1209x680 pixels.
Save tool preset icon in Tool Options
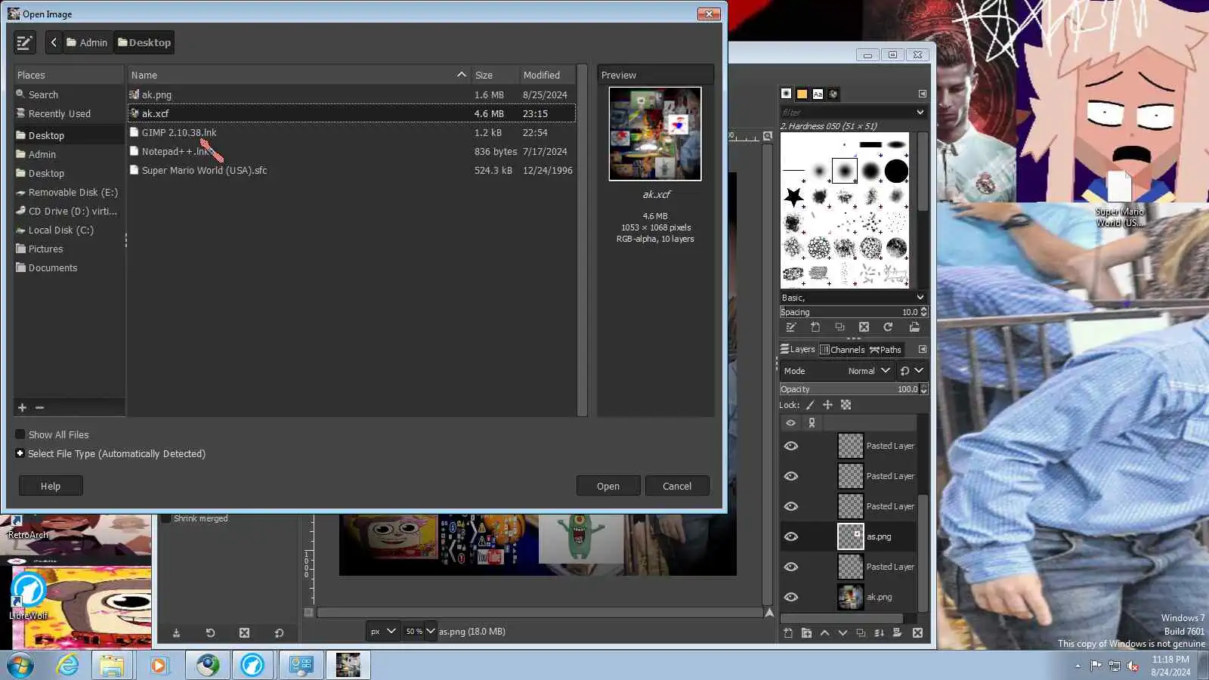coord(176,633)
